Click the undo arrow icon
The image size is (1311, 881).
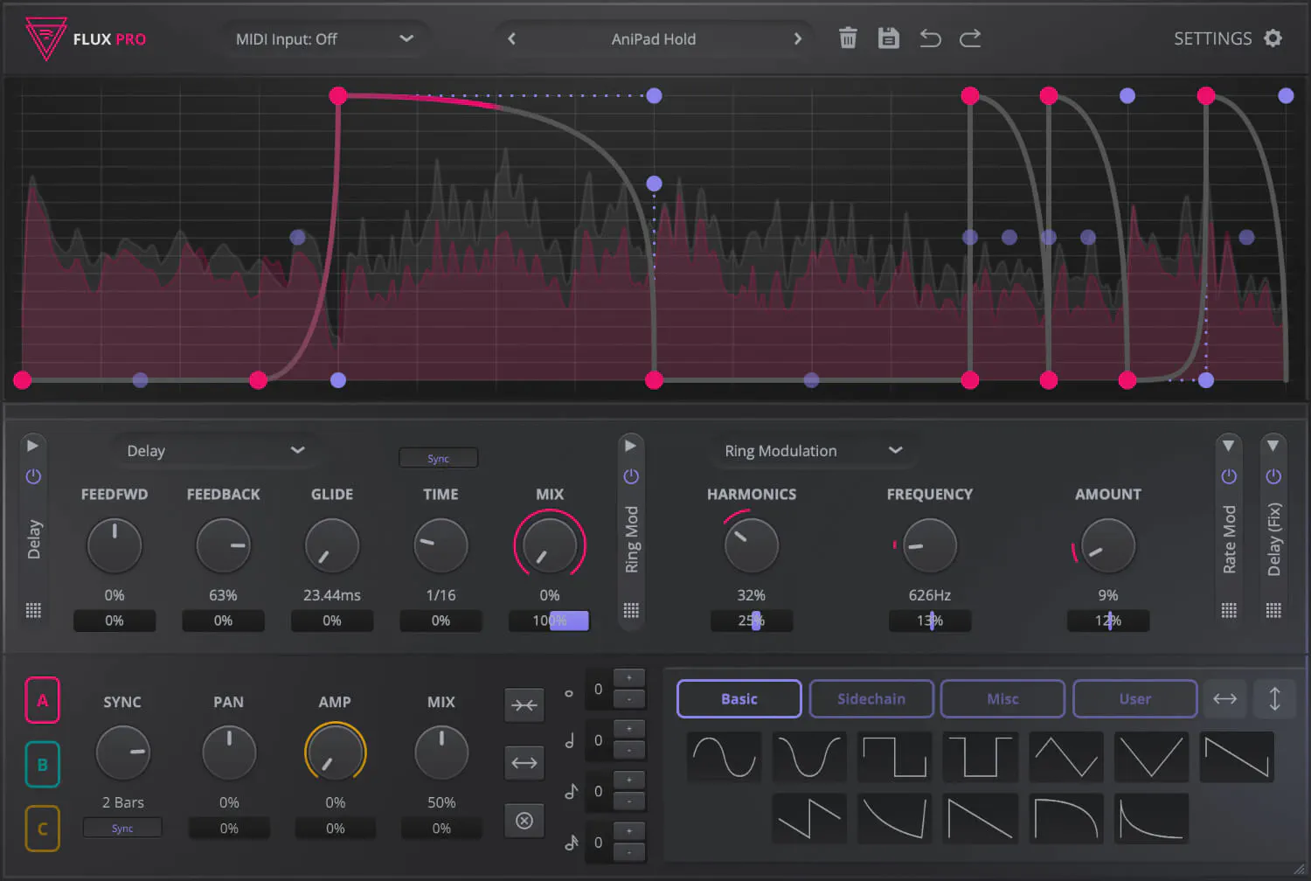click(930, 38)
